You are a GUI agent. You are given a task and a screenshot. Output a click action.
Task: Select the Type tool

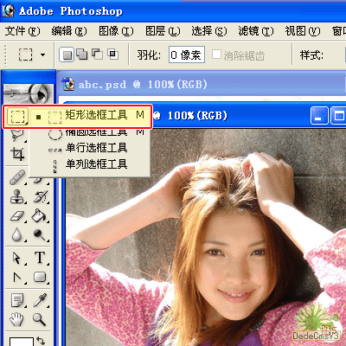point(40,258)
